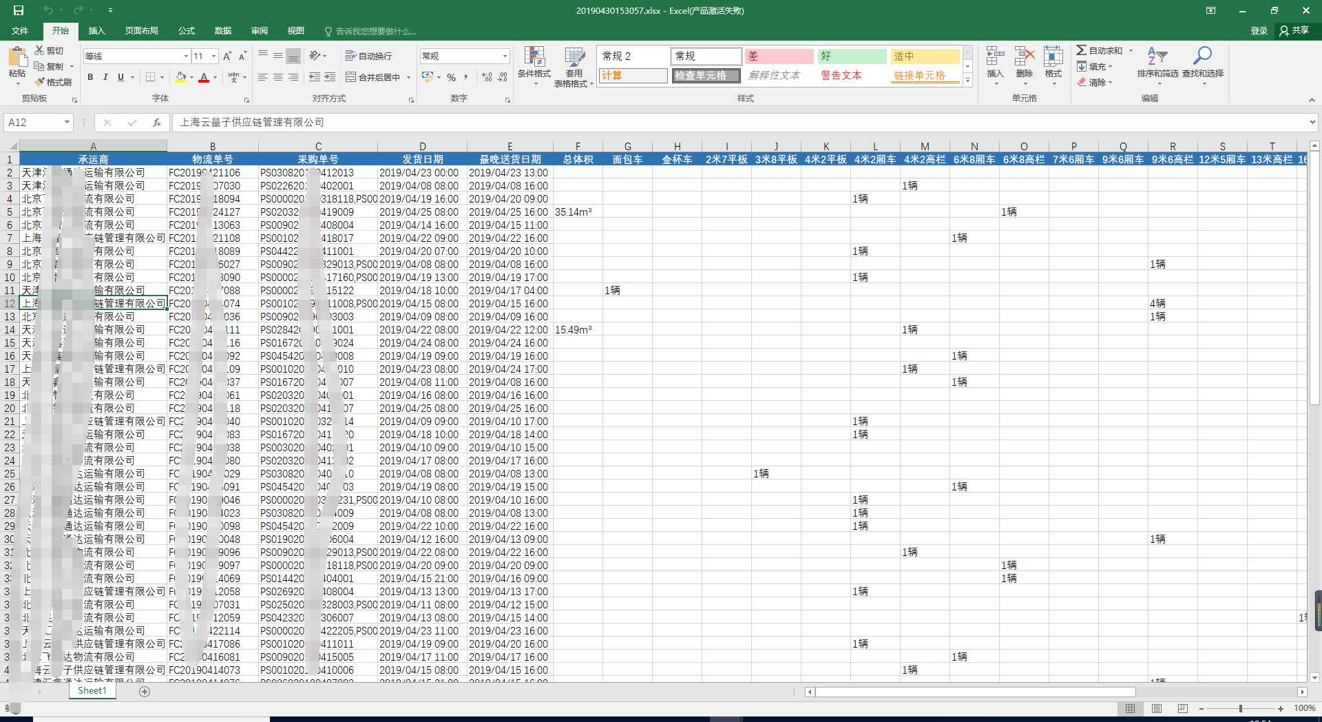Open the cell Format (格式) menu
Viewport: 1322px width, 722px height.
tap(1053, 66)
